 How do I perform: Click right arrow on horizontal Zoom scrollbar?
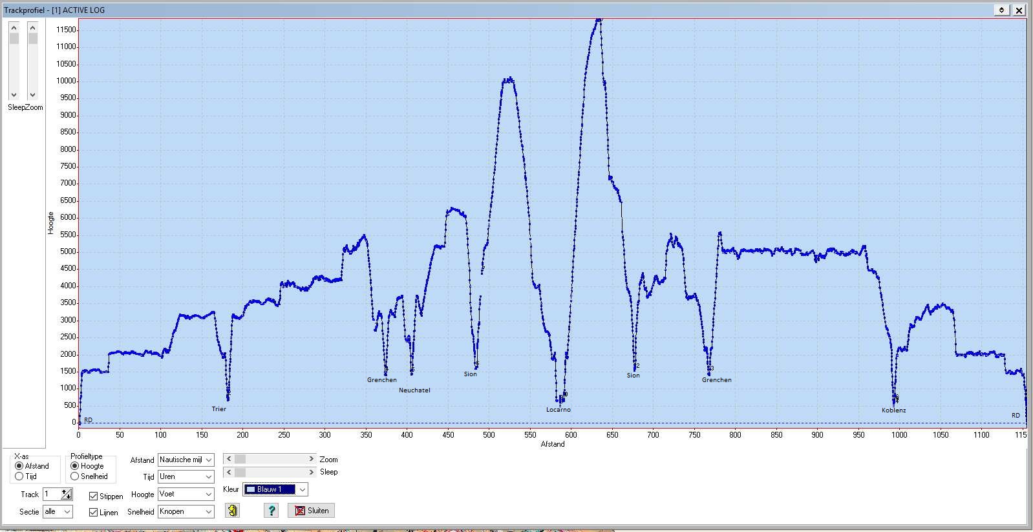click(311, 459)
